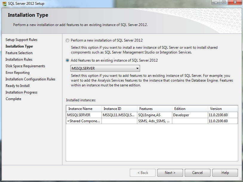Select Disk Space Requirements step
This screenshot has height=182, width=243.
(x=25, y=66)
